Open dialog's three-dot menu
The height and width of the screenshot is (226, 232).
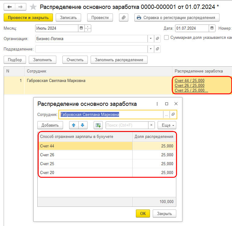coord(157,104)
